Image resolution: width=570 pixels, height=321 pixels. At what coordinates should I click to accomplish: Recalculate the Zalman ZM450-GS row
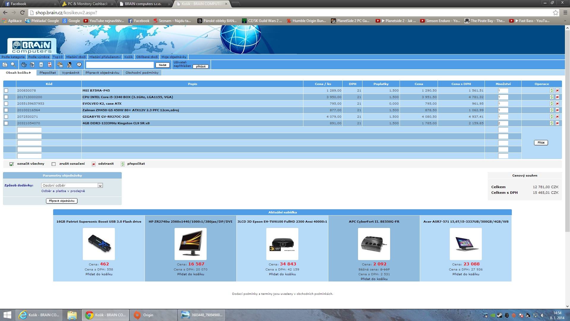point(552,110)
